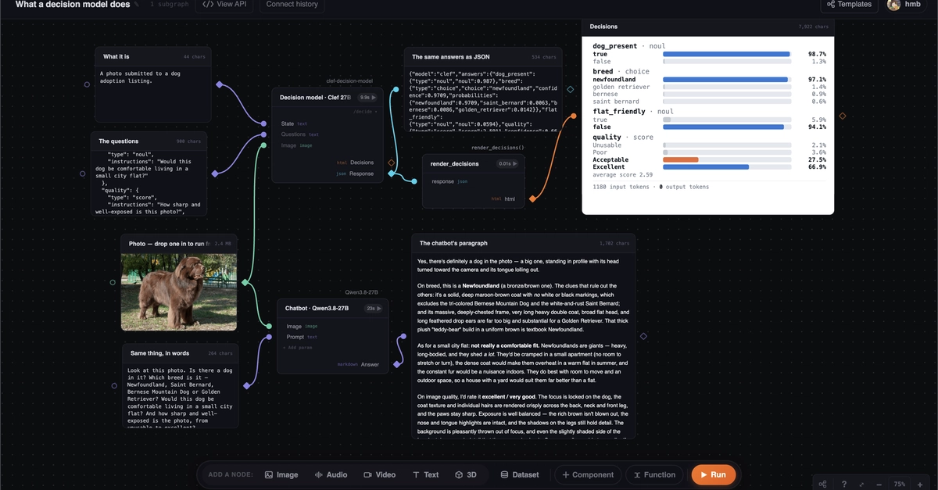Open the hmb user profile avatar

893,5
